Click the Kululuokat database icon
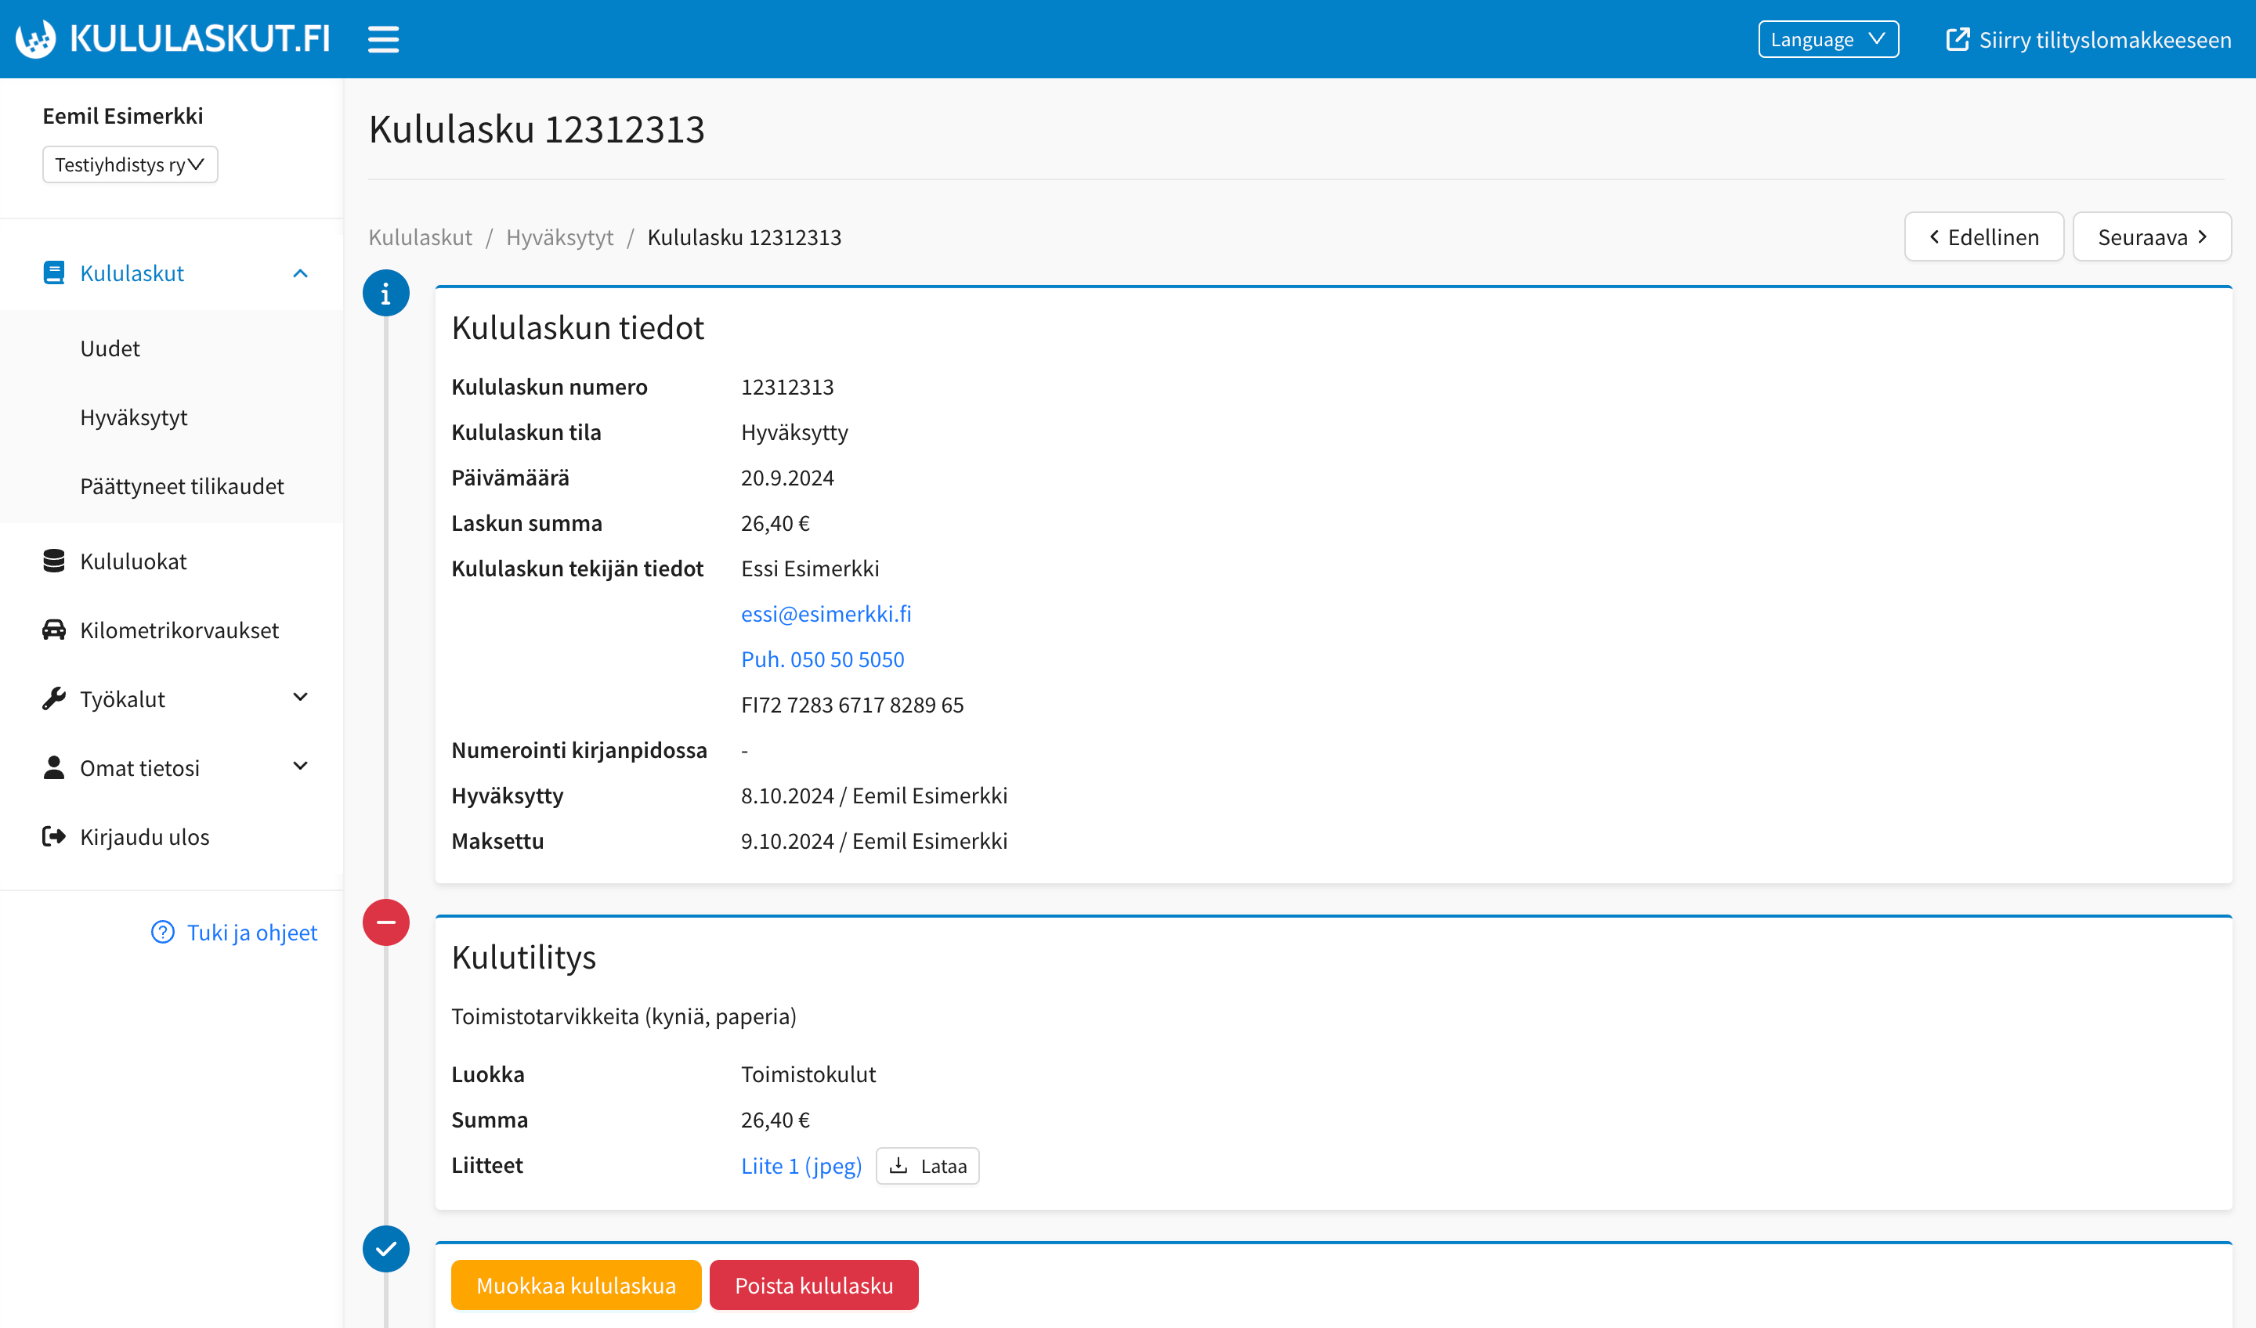This screenshot has height=1328, width=2256. 54,561
